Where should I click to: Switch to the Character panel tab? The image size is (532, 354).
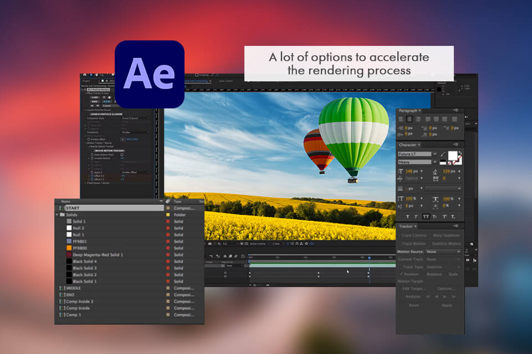point(407,145)
